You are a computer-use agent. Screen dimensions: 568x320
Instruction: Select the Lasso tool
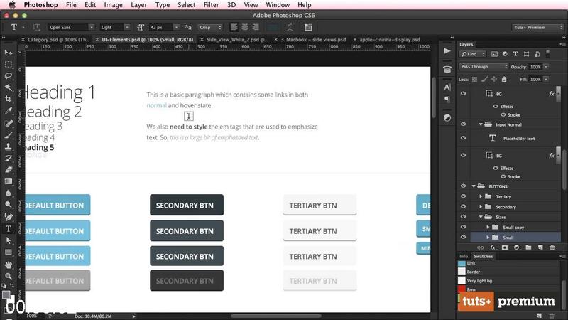pos(9,76)
